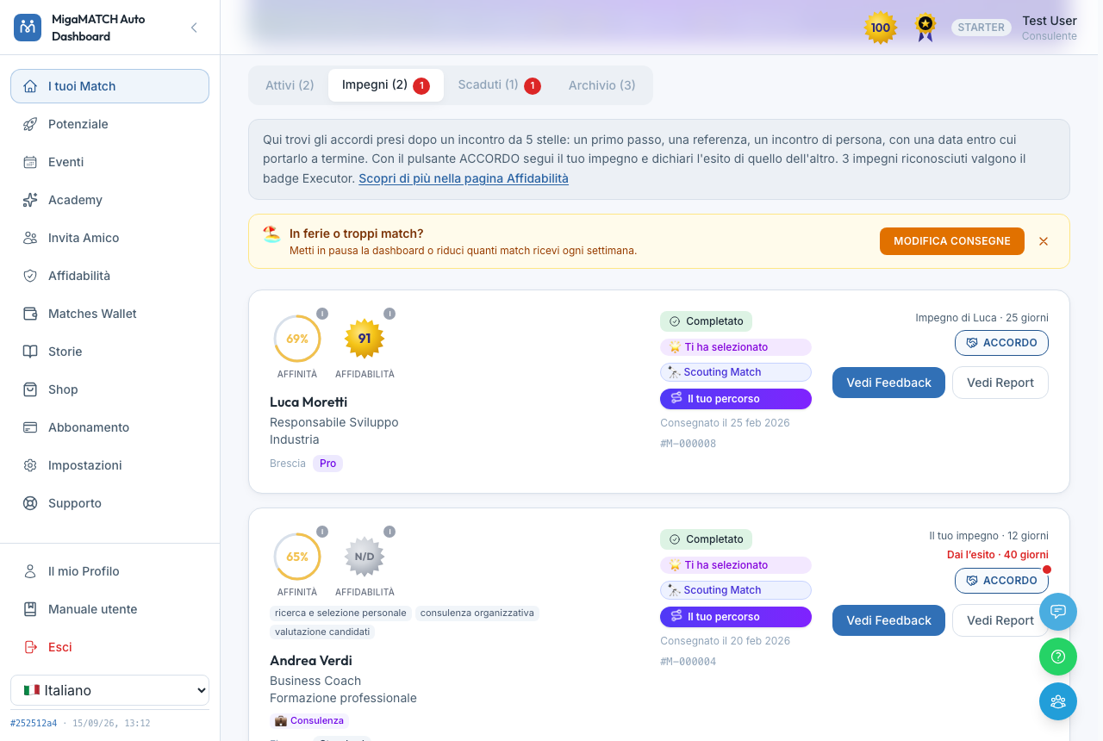Open the Test User account menu
This screenshot has height=741, width=1103.
pos(1049,28)
